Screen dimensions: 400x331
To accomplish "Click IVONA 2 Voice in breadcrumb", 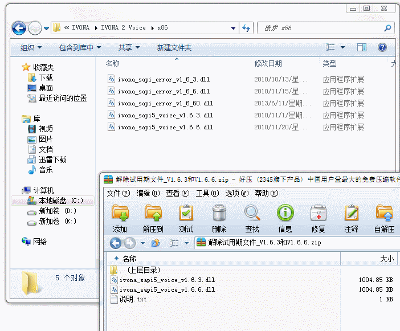I will tap(123, 27).
